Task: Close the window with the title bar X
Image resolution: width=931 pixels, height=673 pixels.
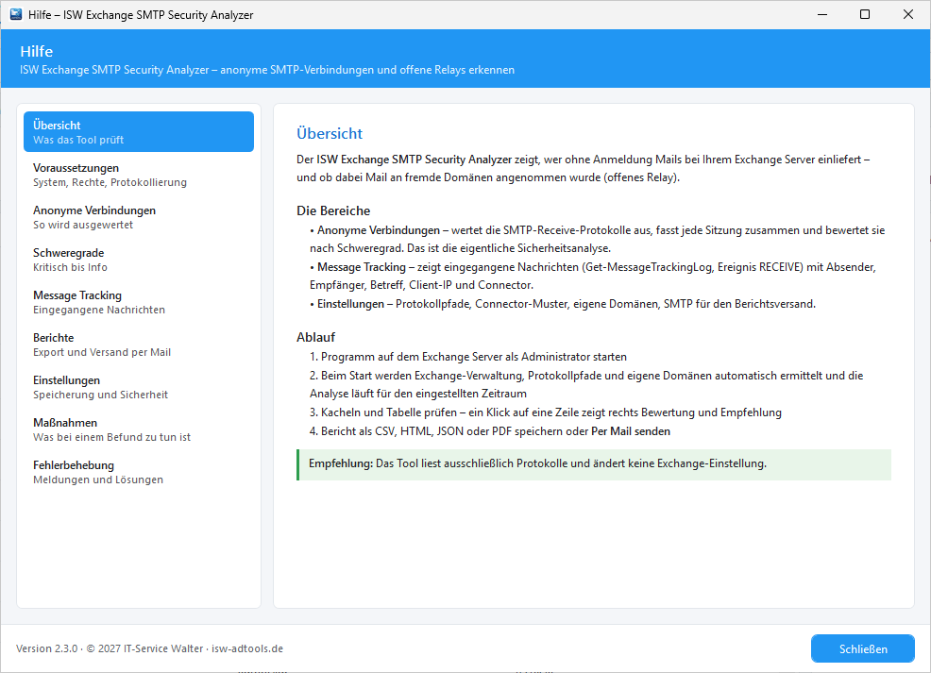Action: (908, 14)
